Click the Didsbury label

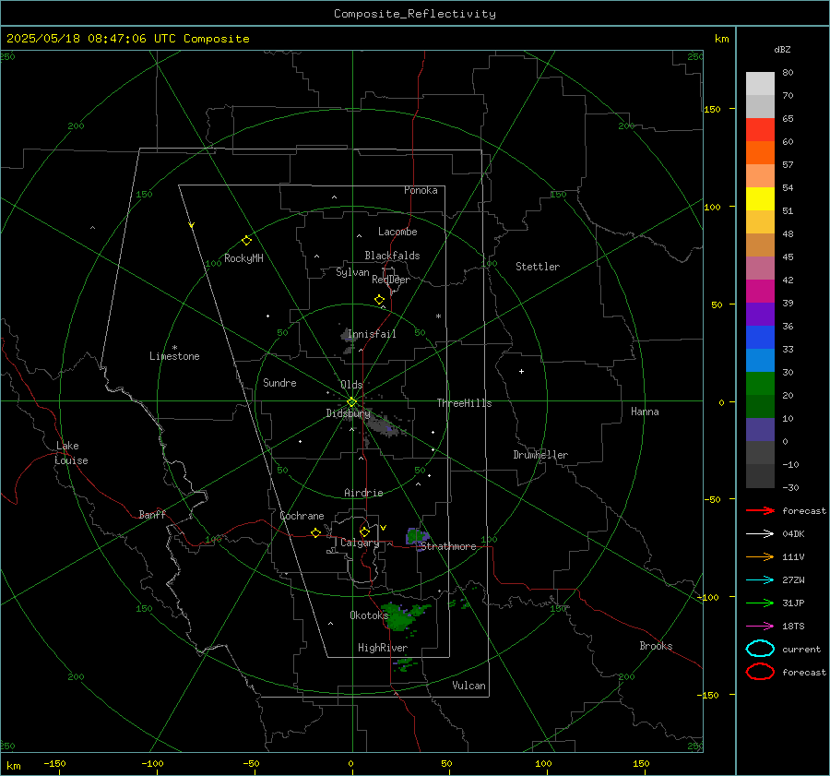tap(349, 413)
